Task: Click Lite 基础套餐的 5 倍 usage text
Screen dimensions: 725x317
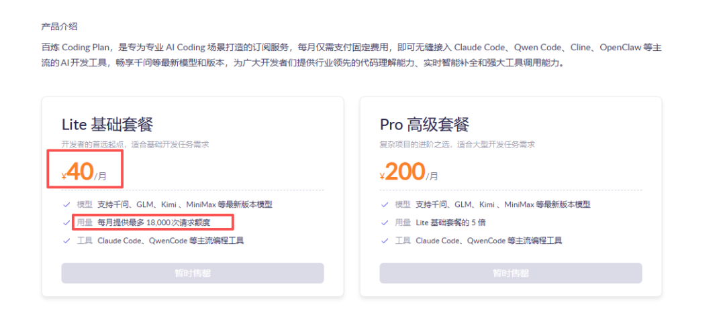Action: (x=450, y=223)
